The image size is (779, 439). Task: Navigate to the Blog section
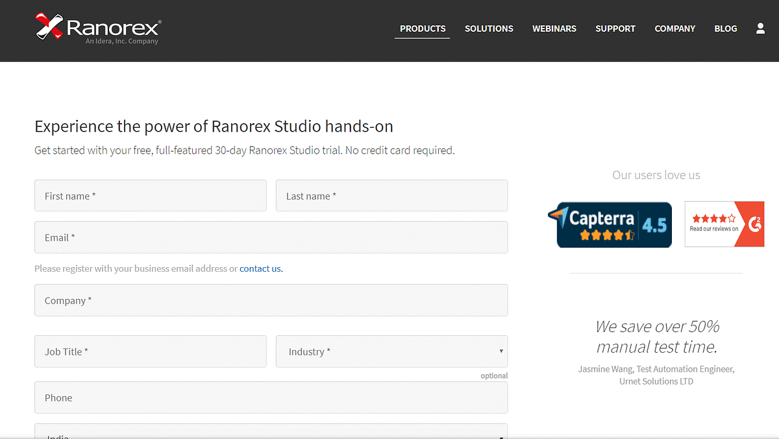point(726,29)
